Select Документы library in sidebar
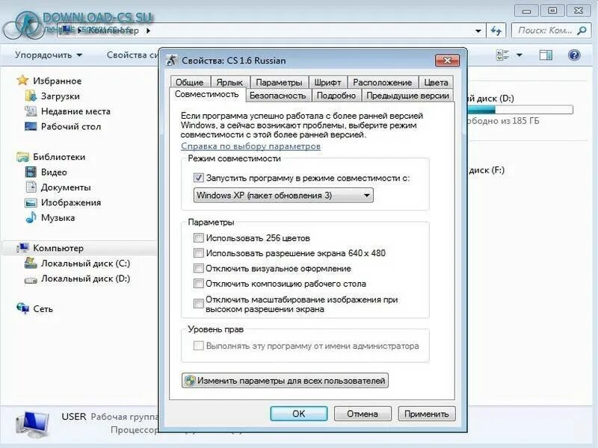 point(66,187)
